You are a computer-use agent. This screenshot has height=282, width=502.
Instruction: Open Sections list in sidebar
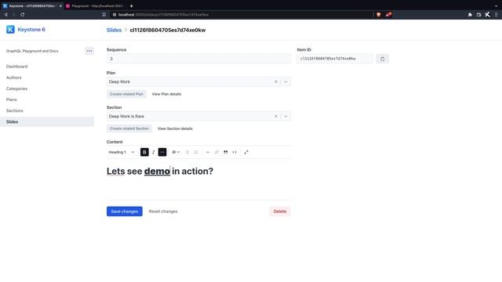(14, 110)
